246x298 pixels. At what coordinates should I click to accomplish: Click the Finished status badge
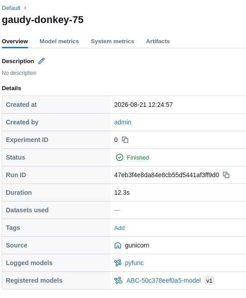132,157
